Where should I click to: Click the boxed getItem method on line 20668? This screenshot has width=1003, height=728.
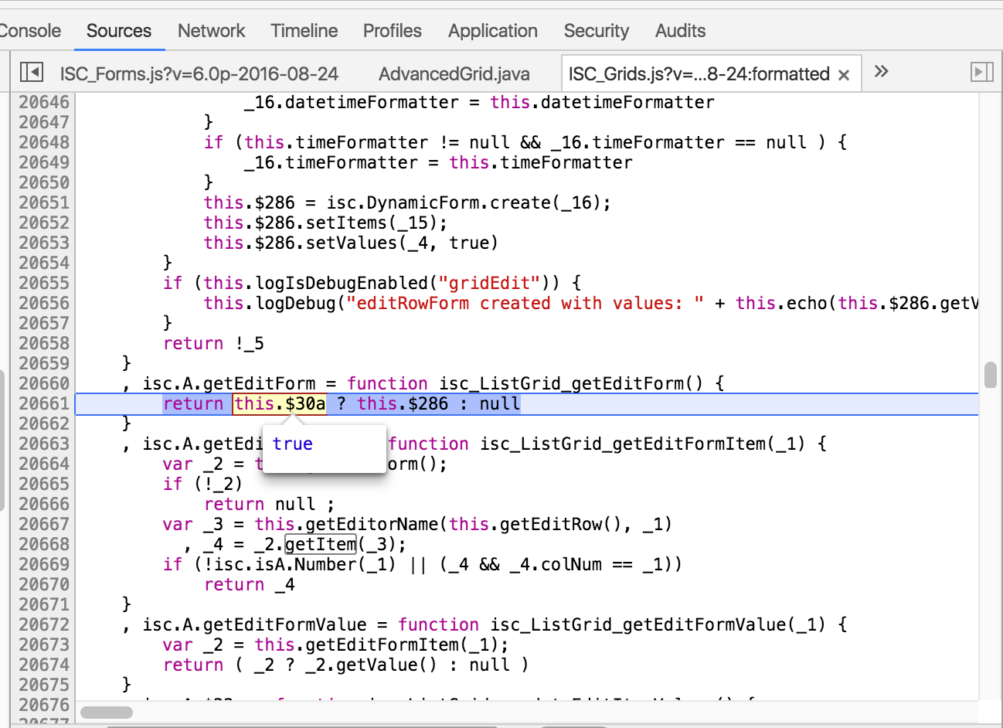click(x=321, y=544)
